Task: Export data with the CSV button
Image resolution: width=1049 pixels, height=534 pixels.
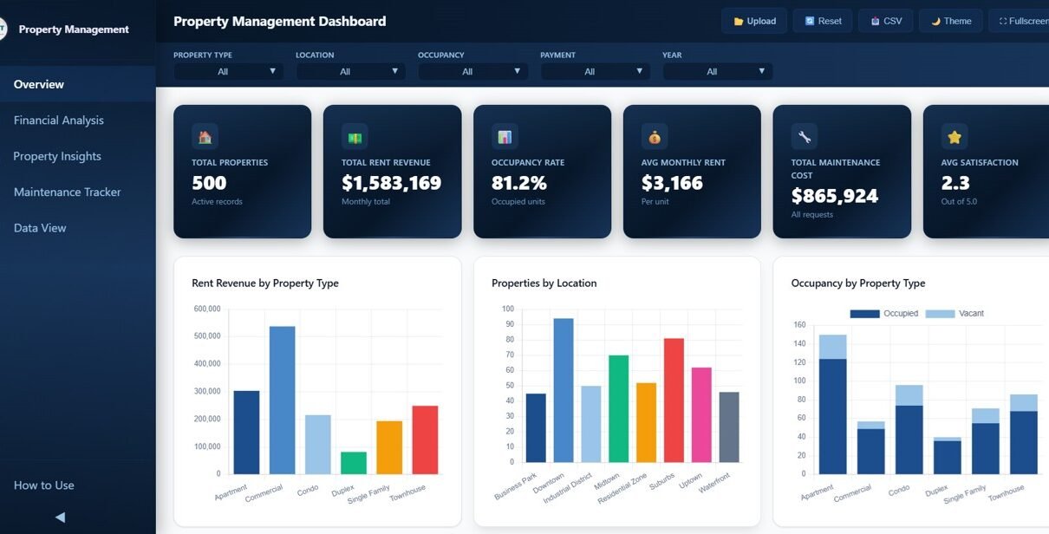Action: click(x=885, y=21)
